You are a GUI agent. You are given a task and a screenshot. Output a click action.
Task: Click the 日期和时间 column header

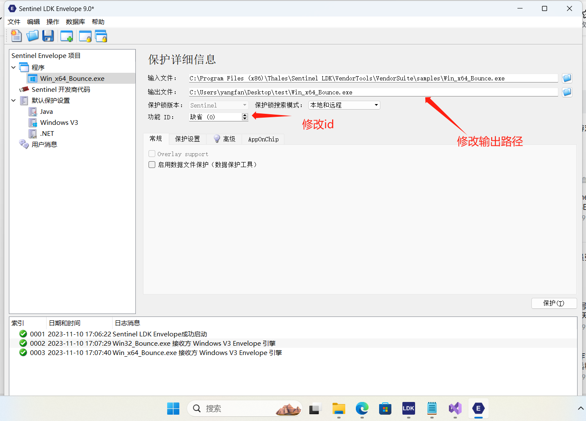79,323
